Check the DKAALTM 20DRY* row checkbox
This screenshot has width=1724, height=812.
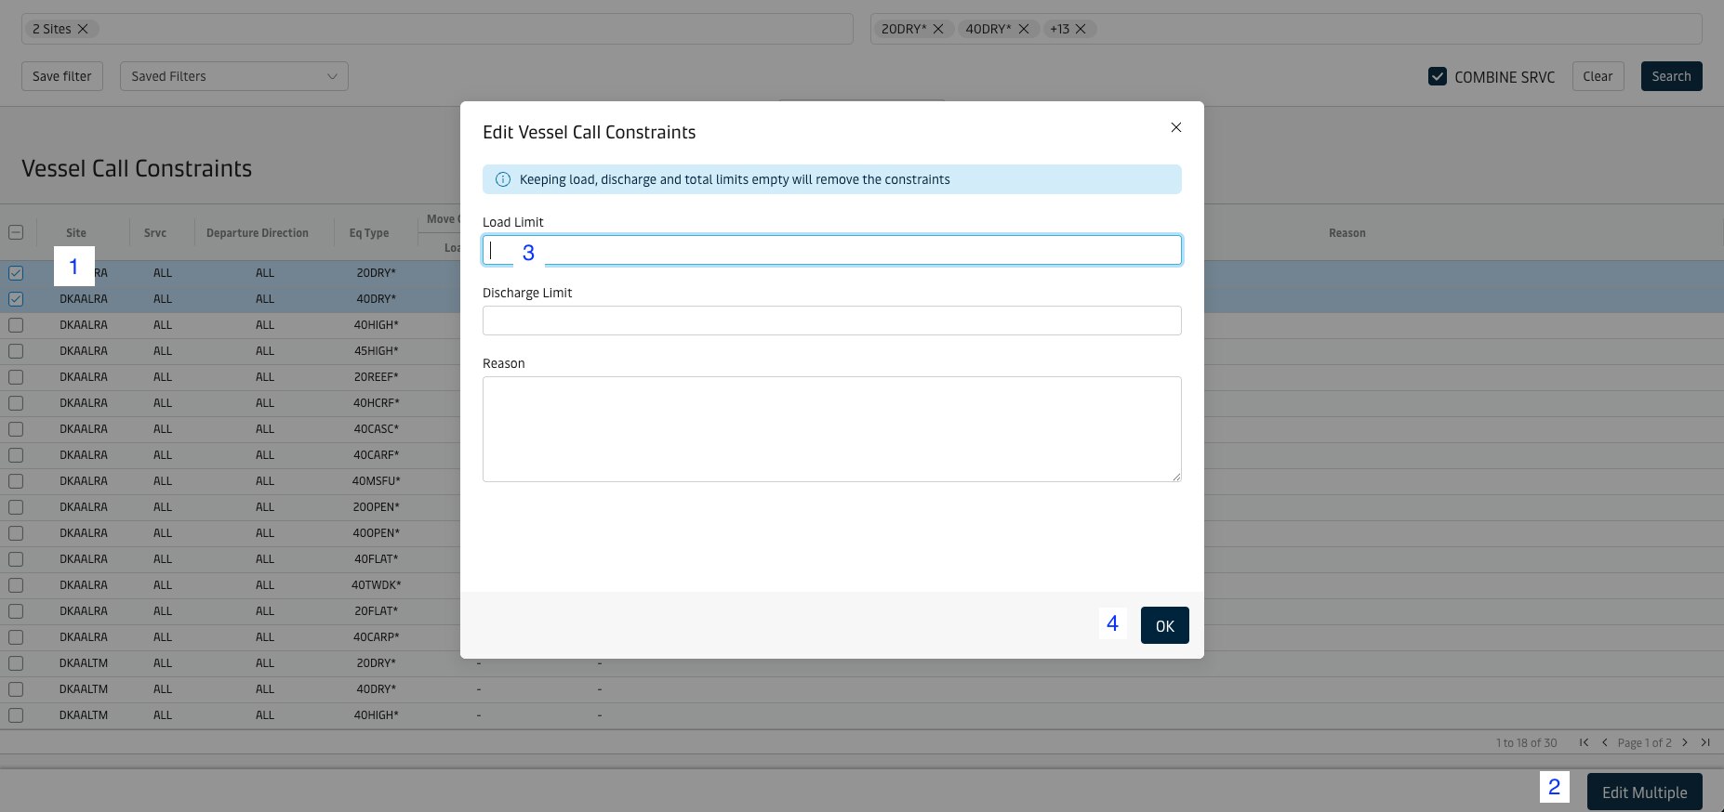[16, 663]
